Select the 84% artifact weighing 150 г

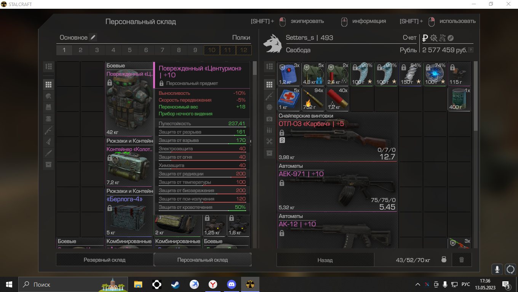[x=411, y=74]
